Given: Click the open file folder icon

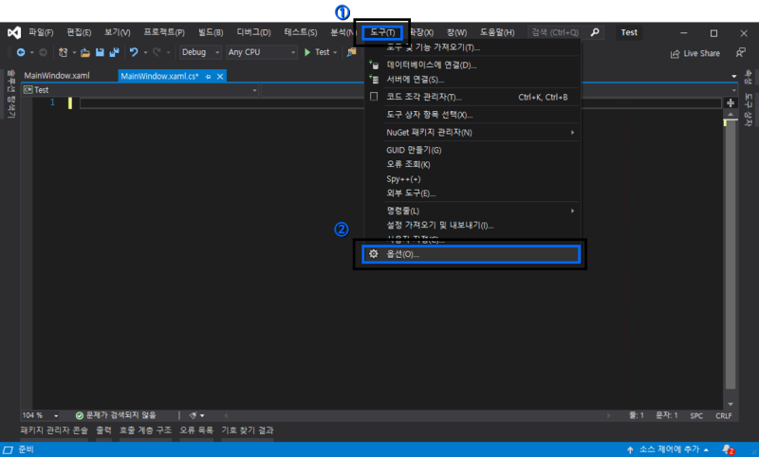Looking at the screenshot, I should (85, 52).
